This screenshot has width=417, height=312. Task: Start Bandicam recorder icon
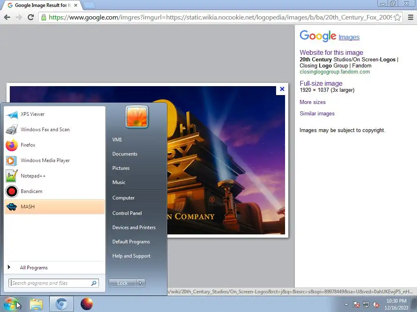coord(12,191)
